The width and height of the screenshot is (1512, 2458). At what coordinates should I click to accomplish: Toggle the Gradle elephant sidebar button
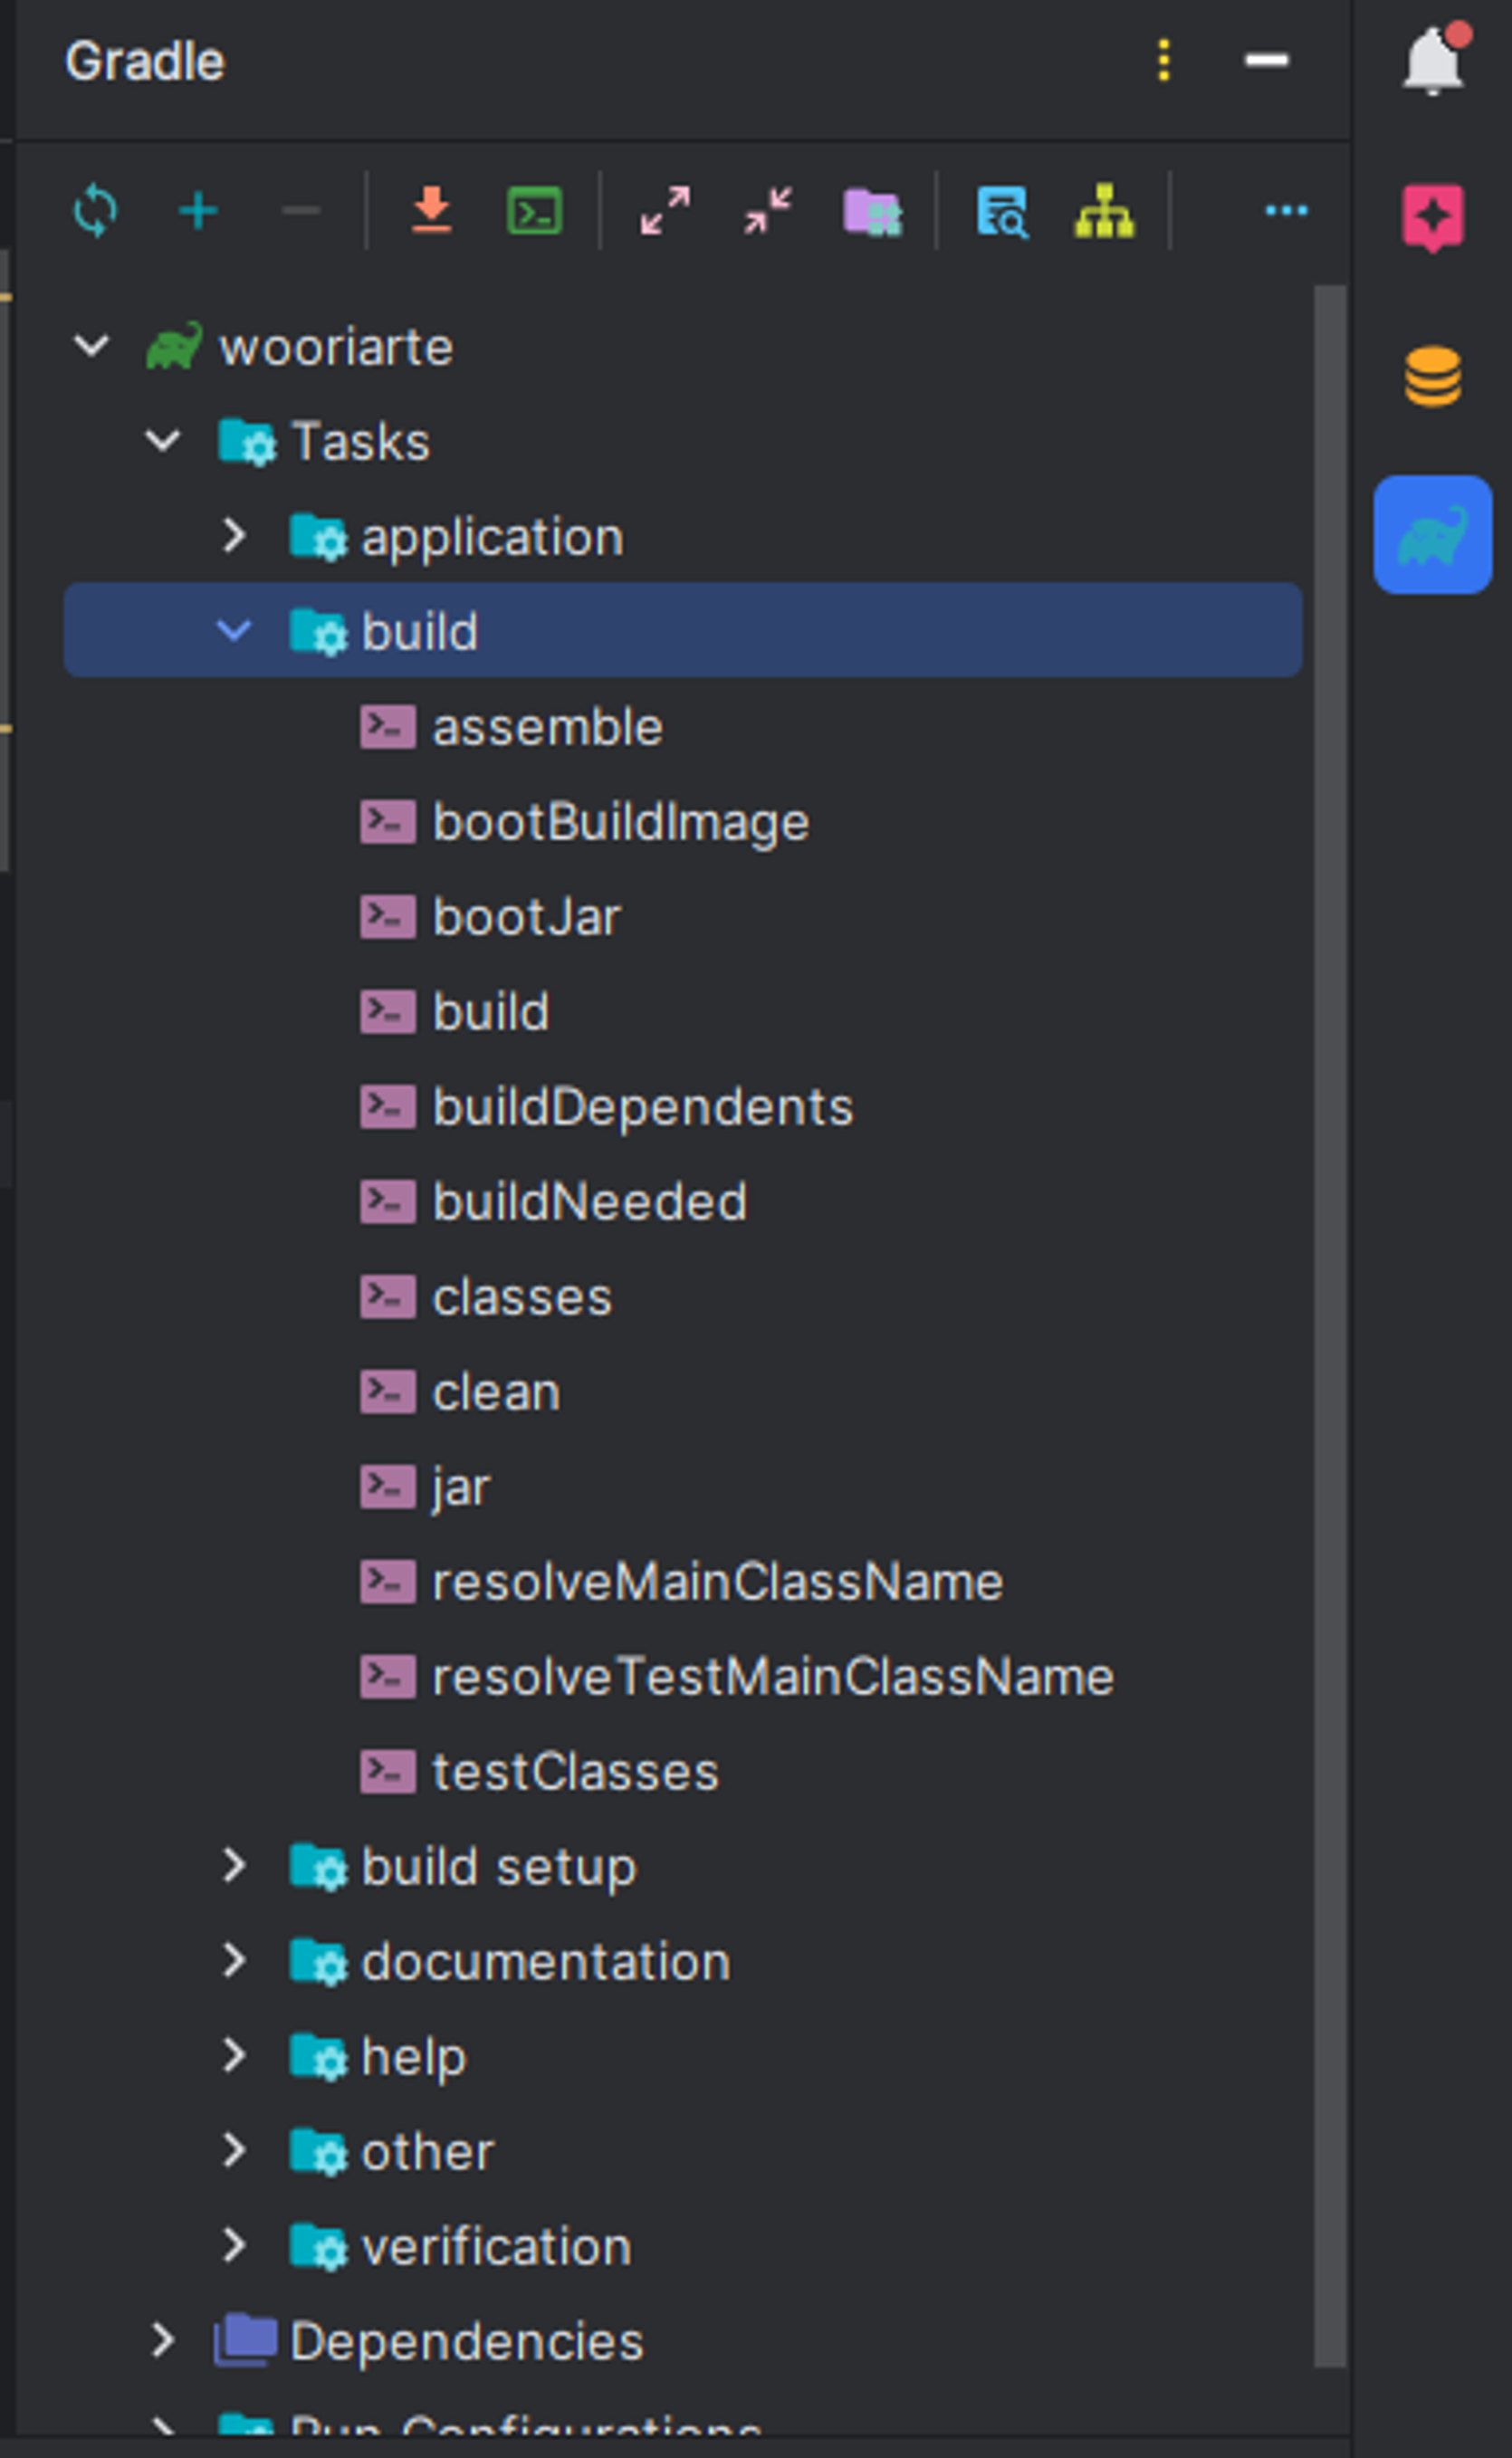pos(1433,535)
